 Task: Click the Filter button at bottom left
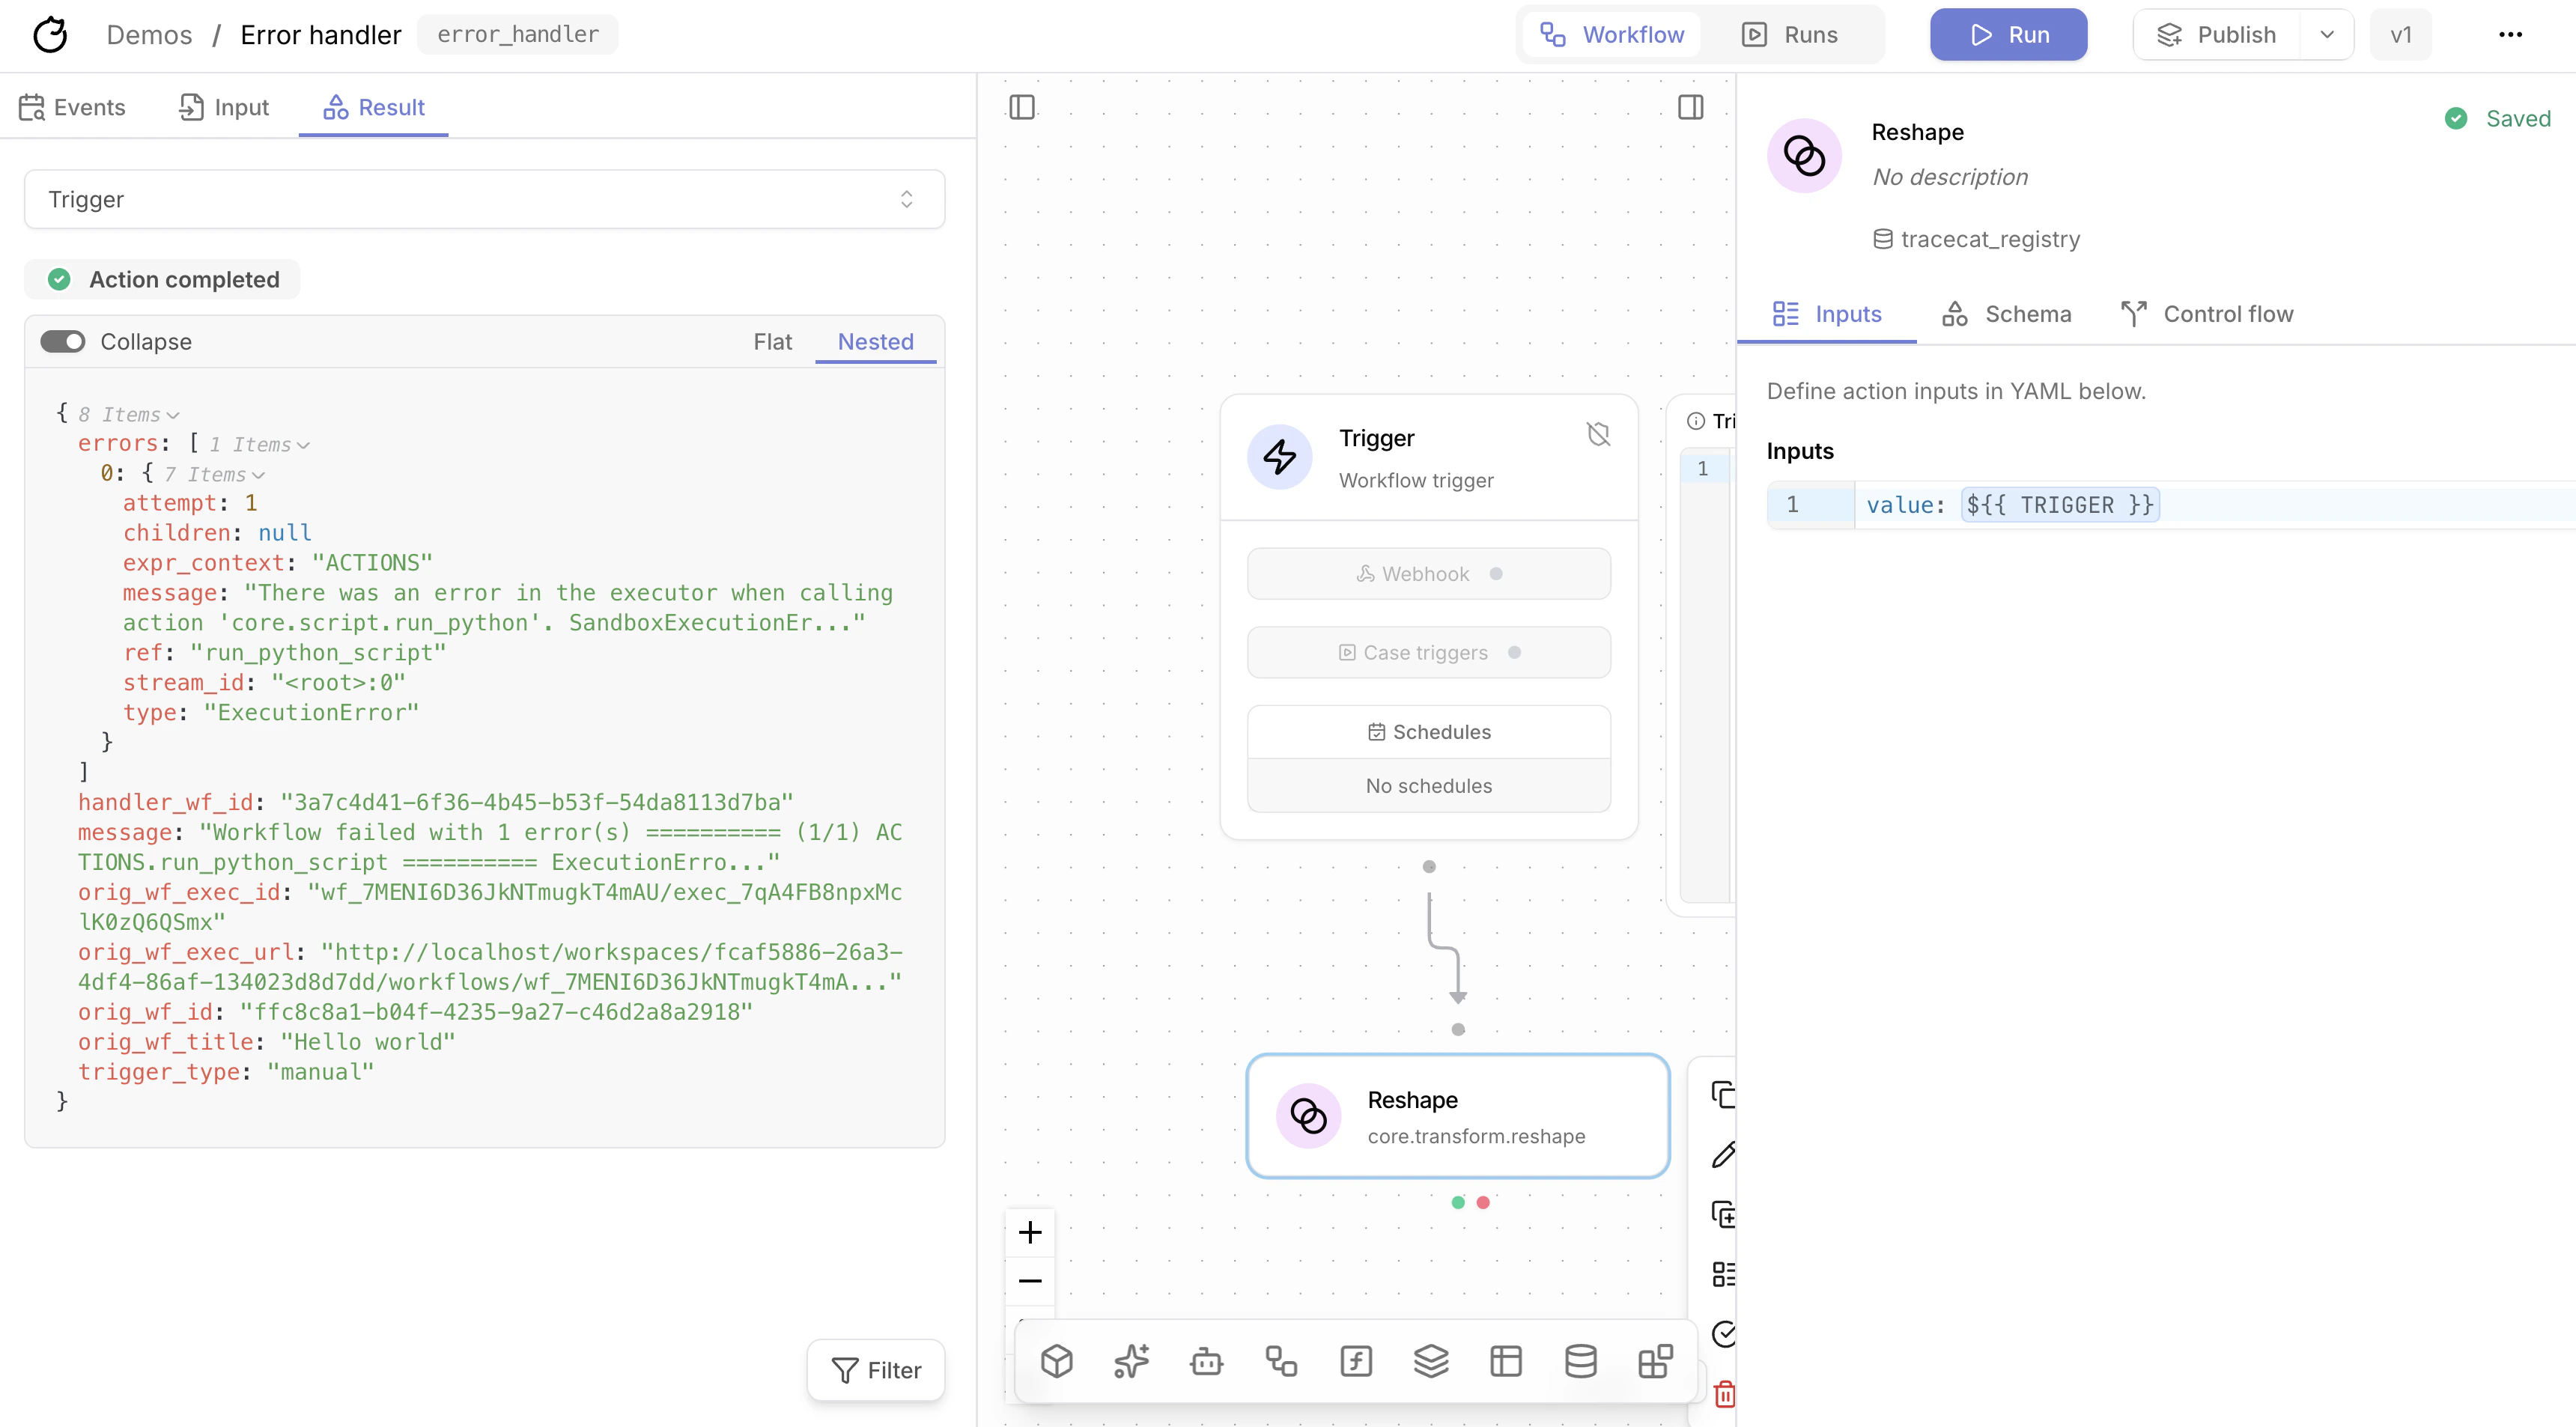875,1369
